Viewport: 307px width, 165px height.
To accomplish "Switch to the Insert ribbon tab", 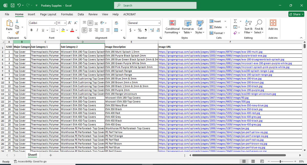I will [x=31, y=14].
